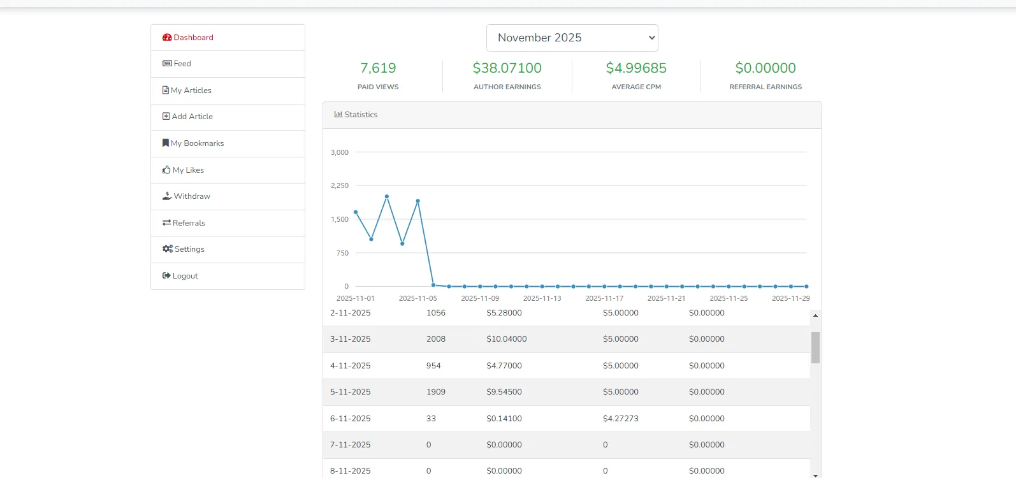Click the Referrals arrows icon

pos(166,223)
